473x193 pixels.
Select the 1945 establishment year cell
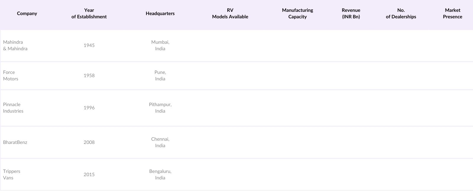[89, 46]
